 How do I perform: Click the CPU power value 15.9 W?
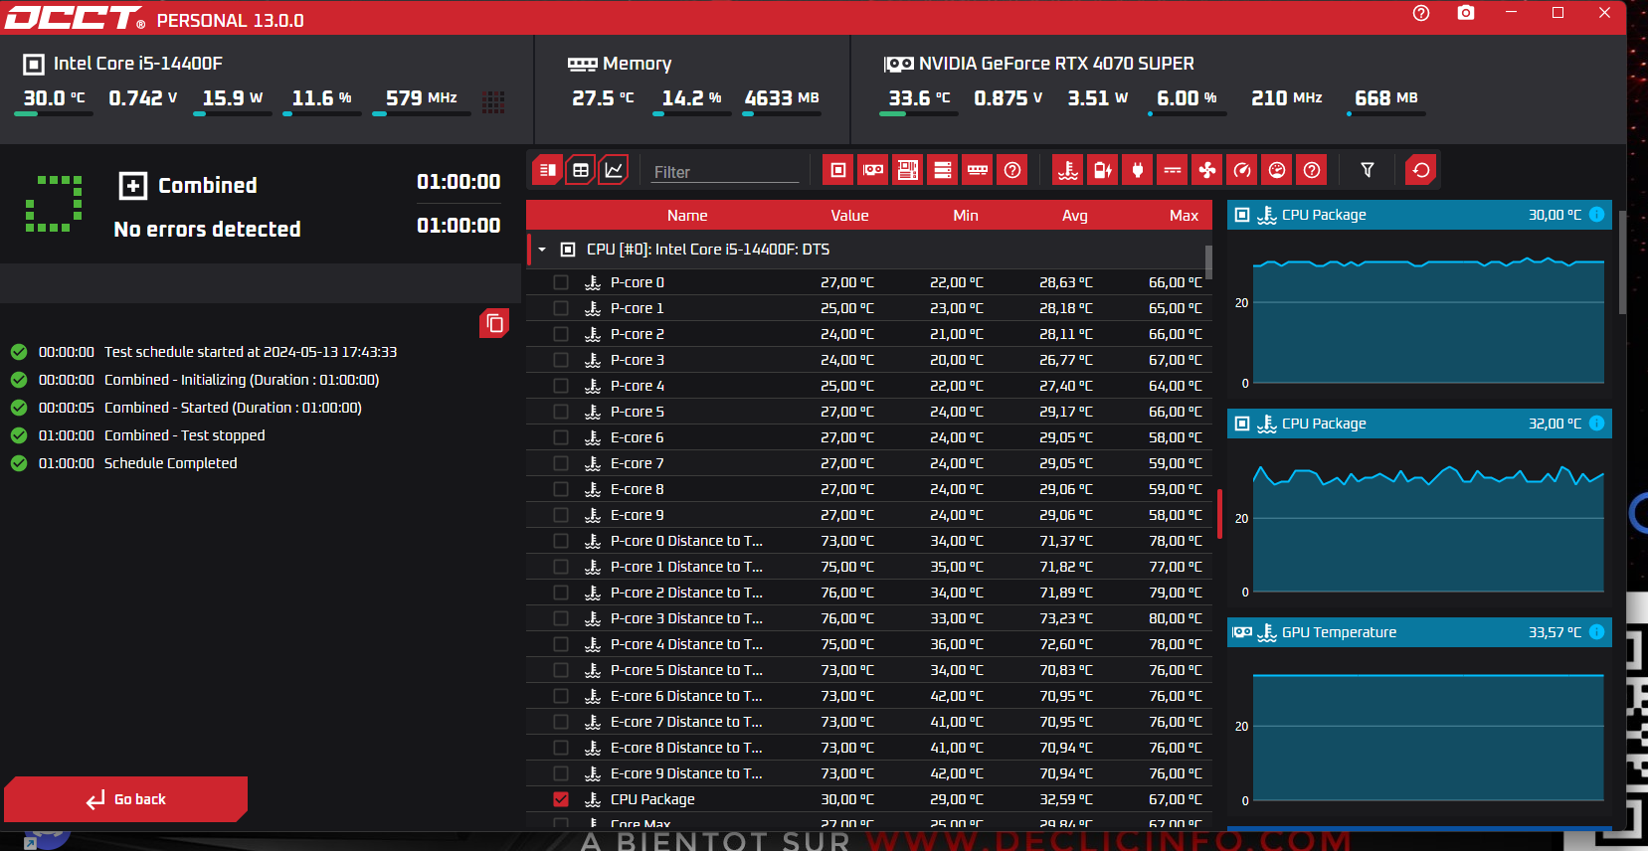(x=233, y=98)
